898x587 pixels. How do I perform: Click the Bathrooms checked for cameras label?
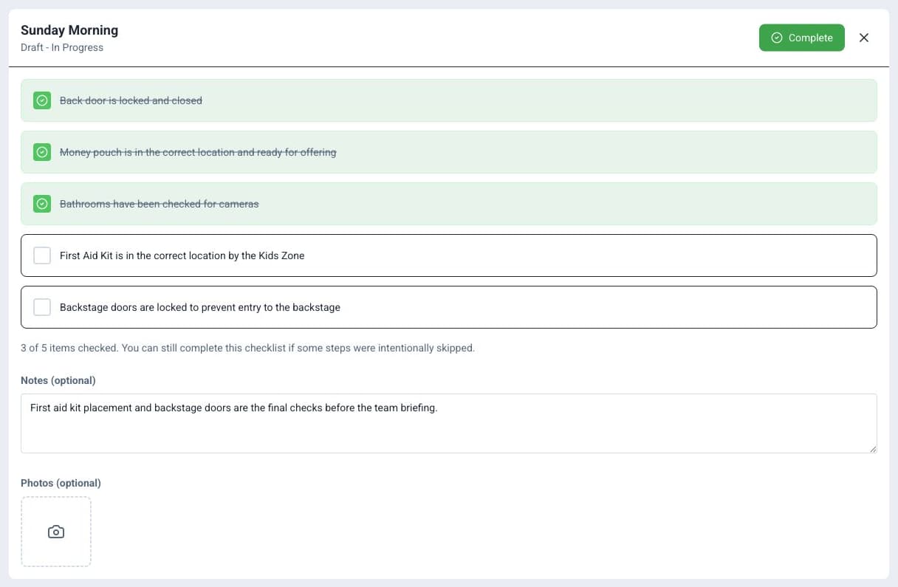pos(160,204)
